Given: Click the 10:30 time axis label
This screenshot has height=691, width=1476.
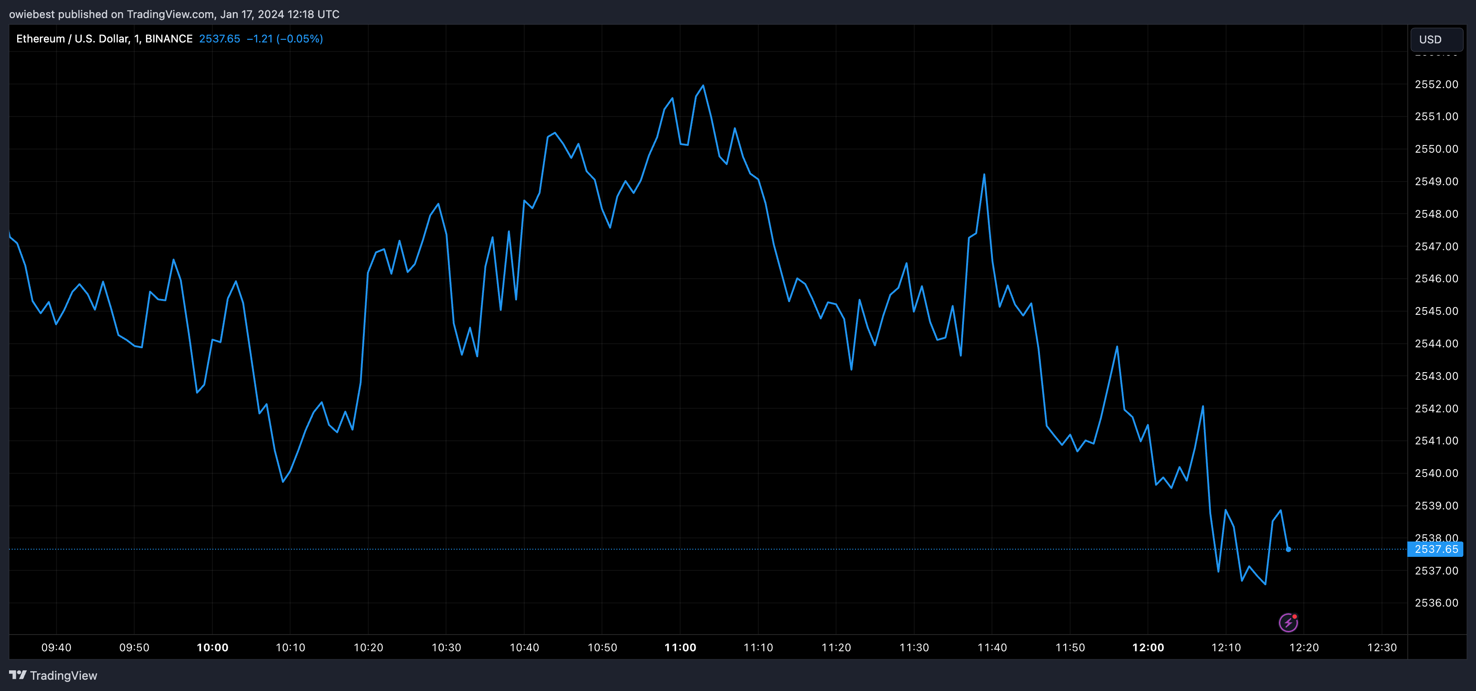Looking at the screenshot, I should pos(447,648).
